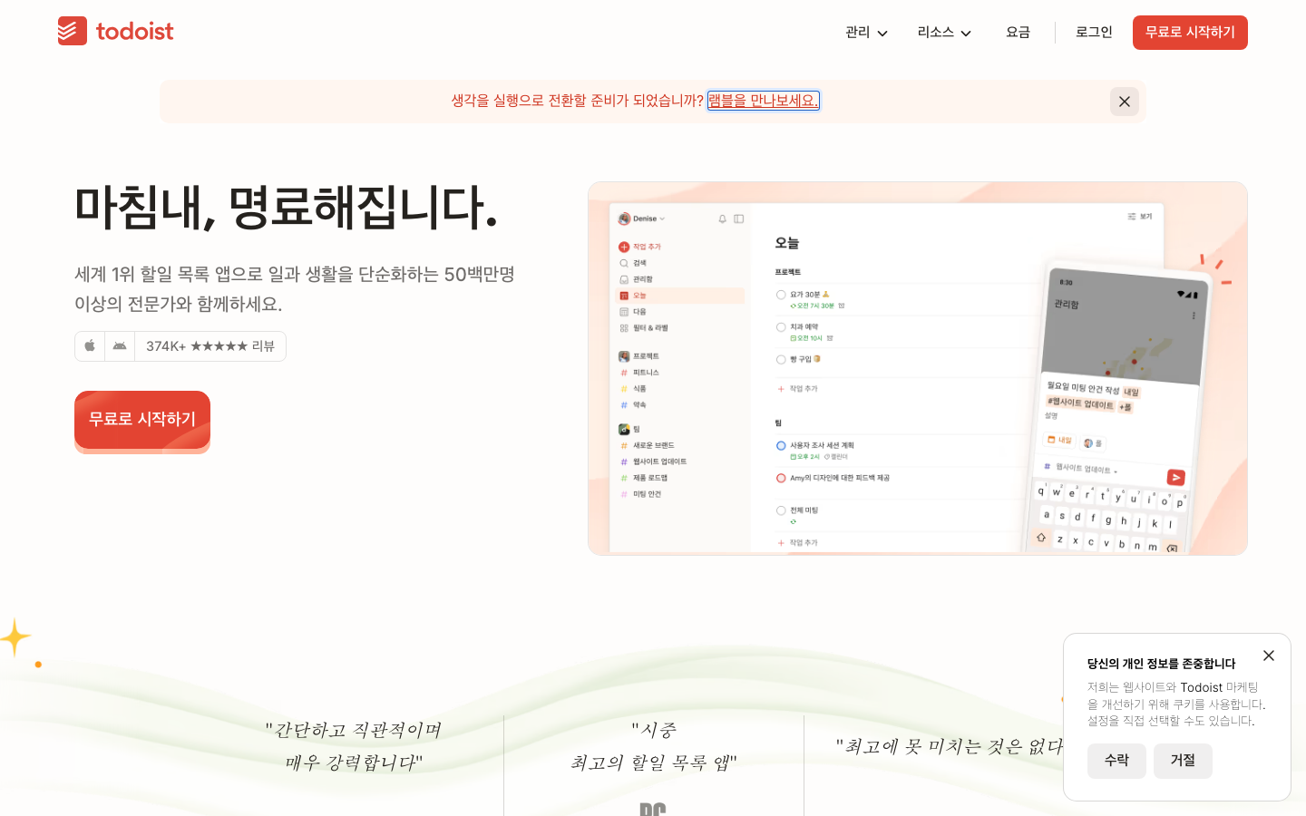Click the red send button on the phone preview
1306x816 pixels.
1175,477
